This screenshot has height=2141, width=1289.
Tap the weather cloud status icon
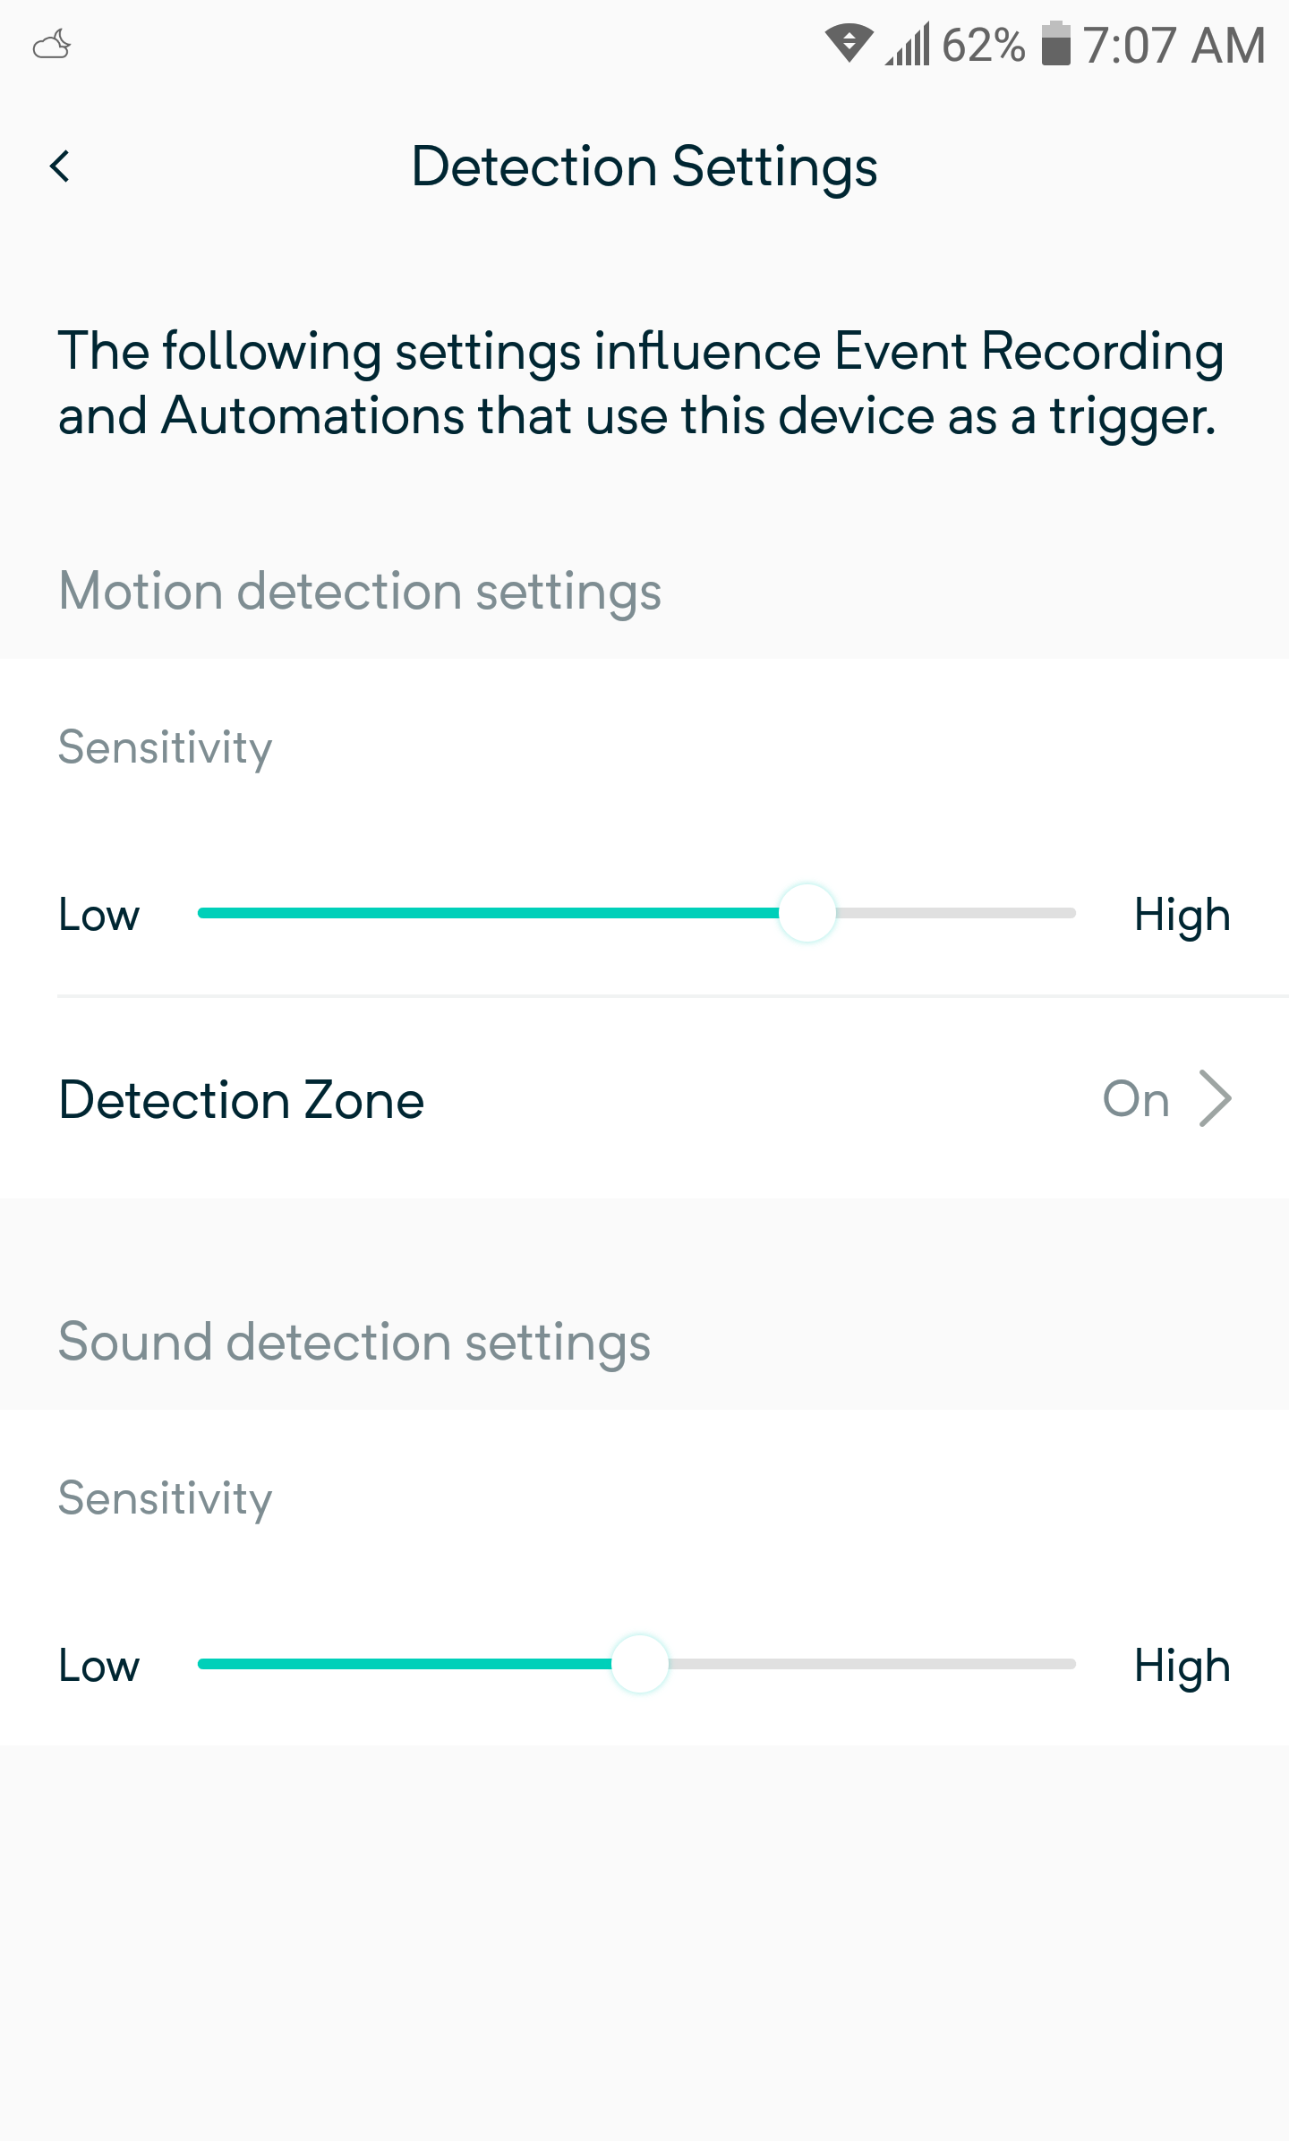[52, 45]
